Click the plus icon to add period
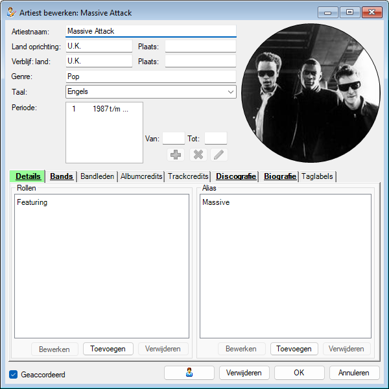 (x=174, y=155)
